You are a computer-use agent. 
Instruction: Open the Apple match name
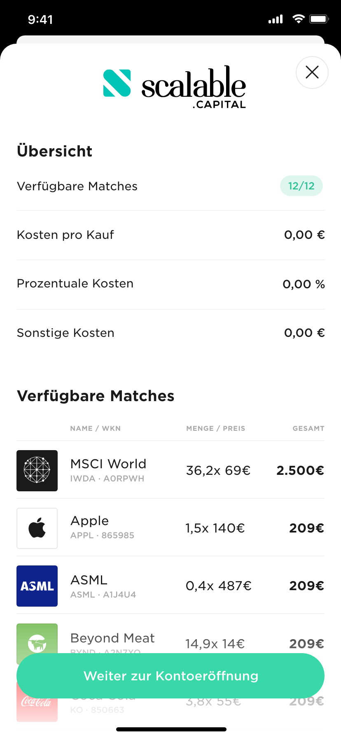click(x=90, y=521)
